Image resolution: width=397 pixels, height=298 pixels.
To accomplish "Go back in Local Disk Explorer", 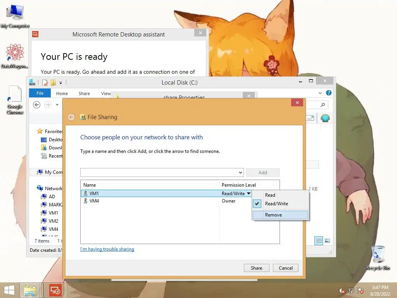I will pyautogui.click(x=37, y=105).
